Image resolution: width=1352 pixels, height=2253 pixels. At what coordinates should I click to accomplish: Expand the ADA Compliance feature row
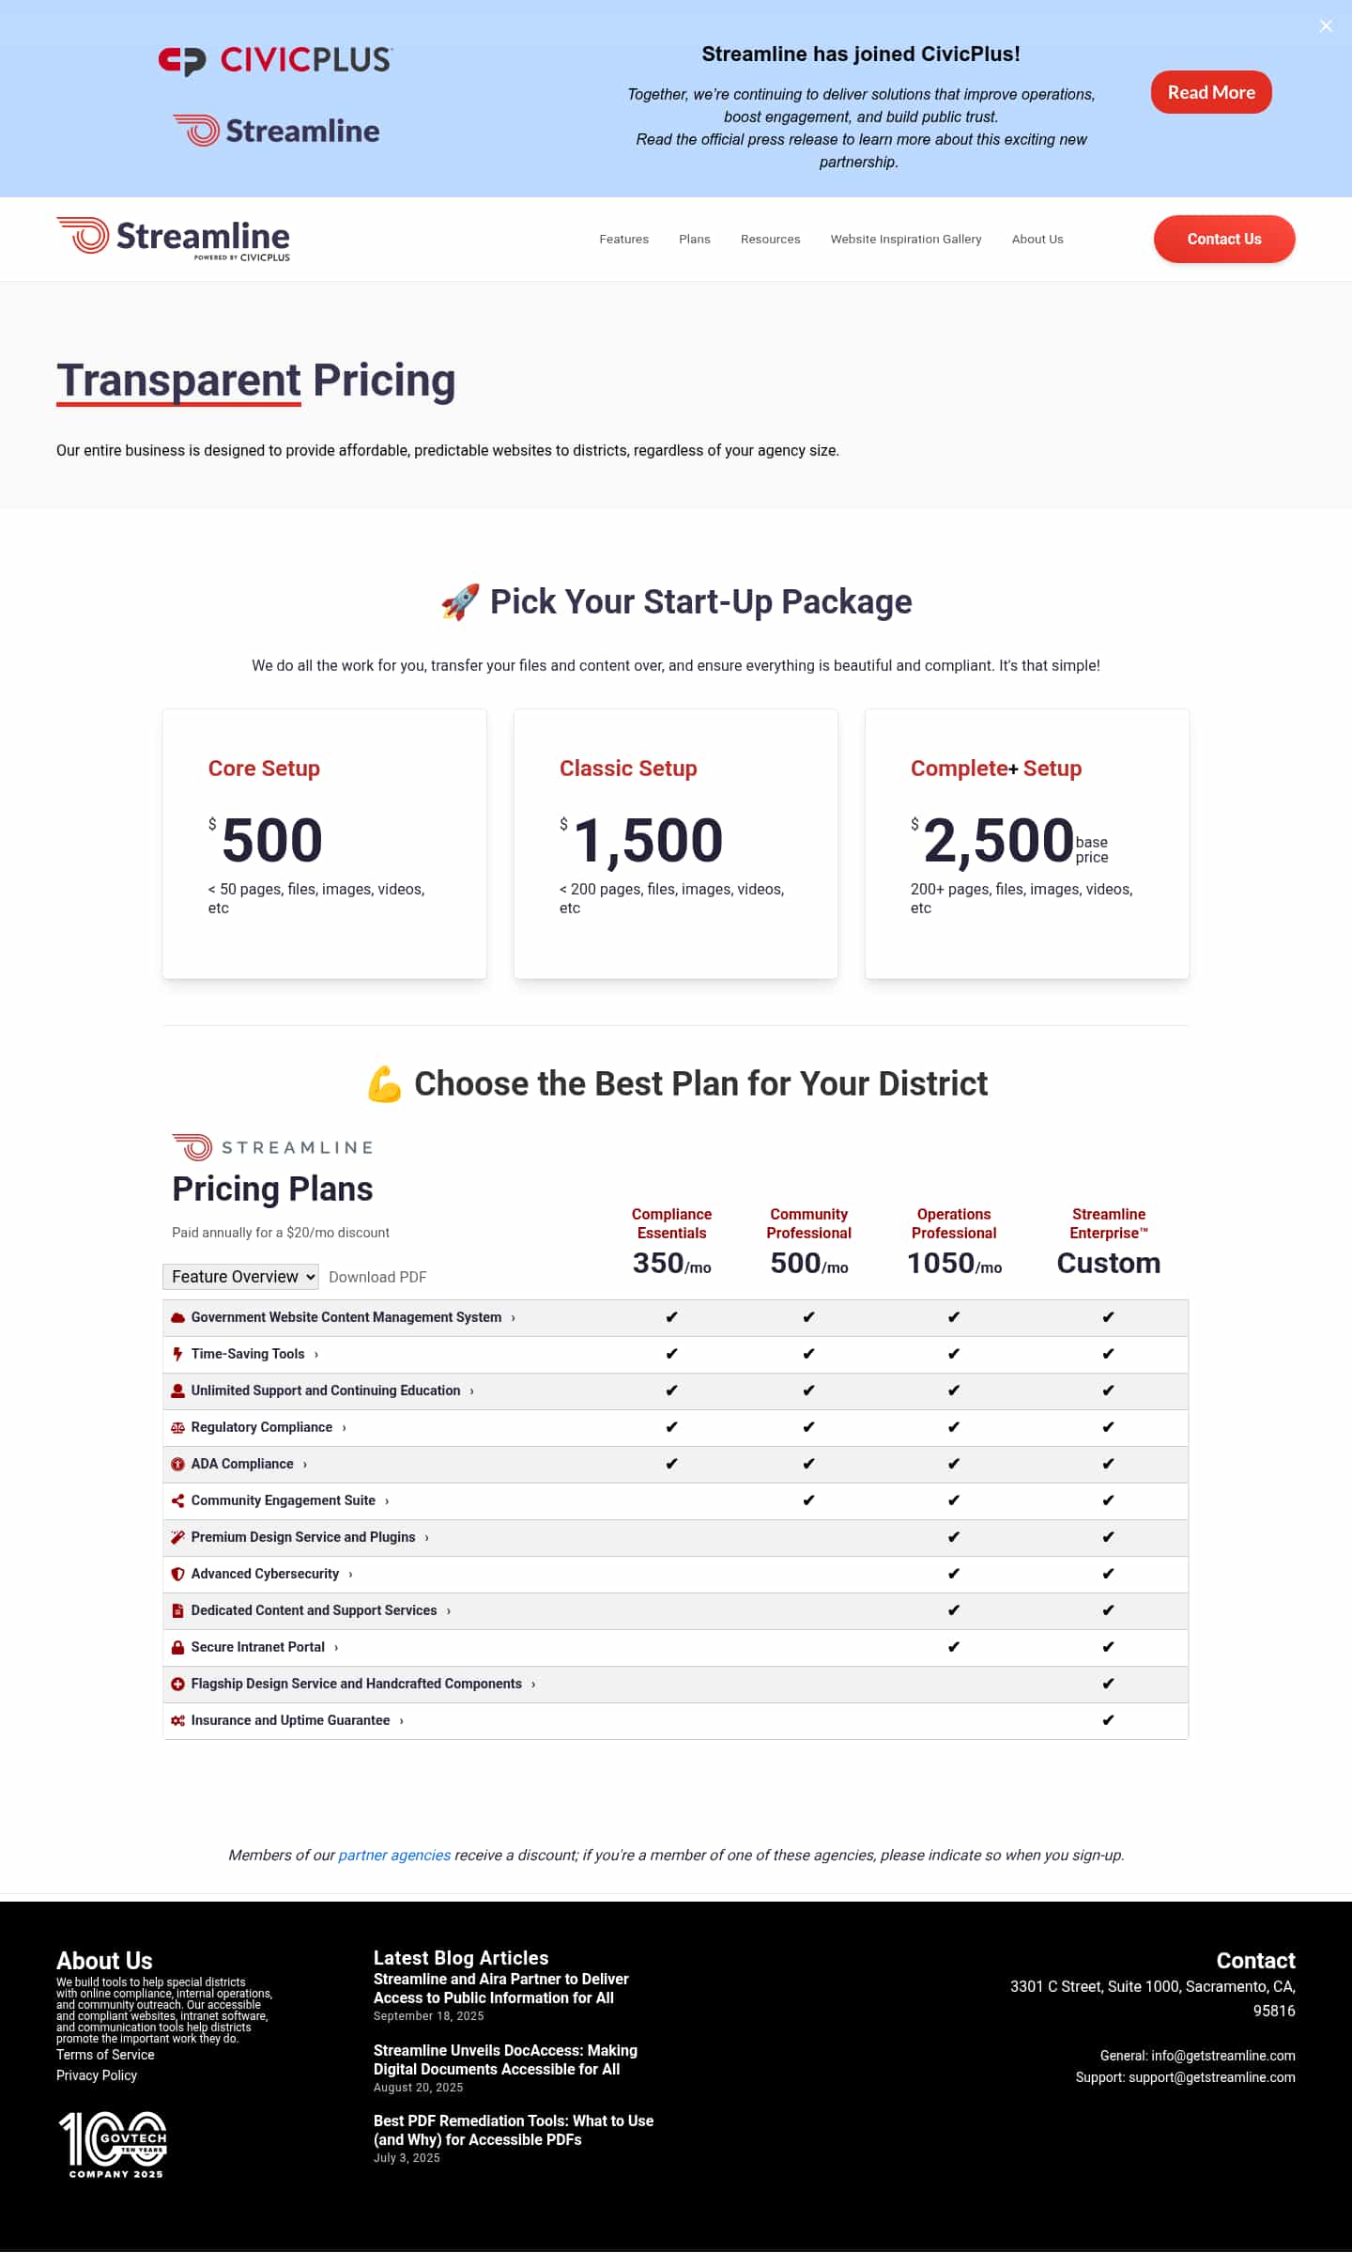[243, 1465]
